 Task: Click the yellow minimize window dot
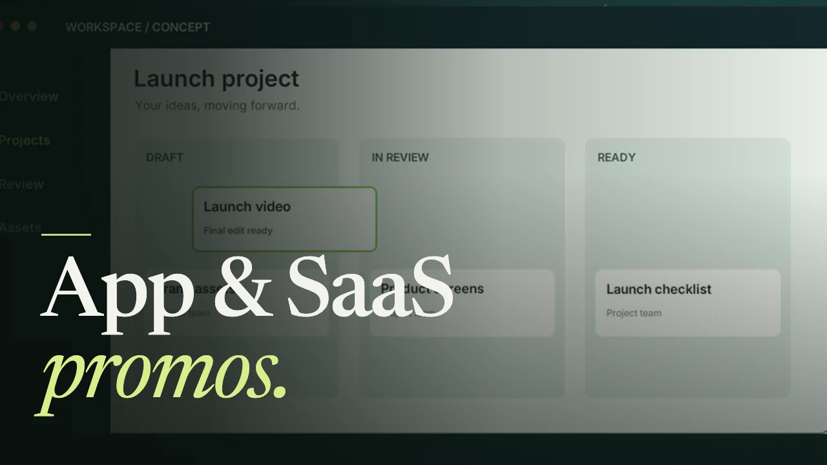16,26
